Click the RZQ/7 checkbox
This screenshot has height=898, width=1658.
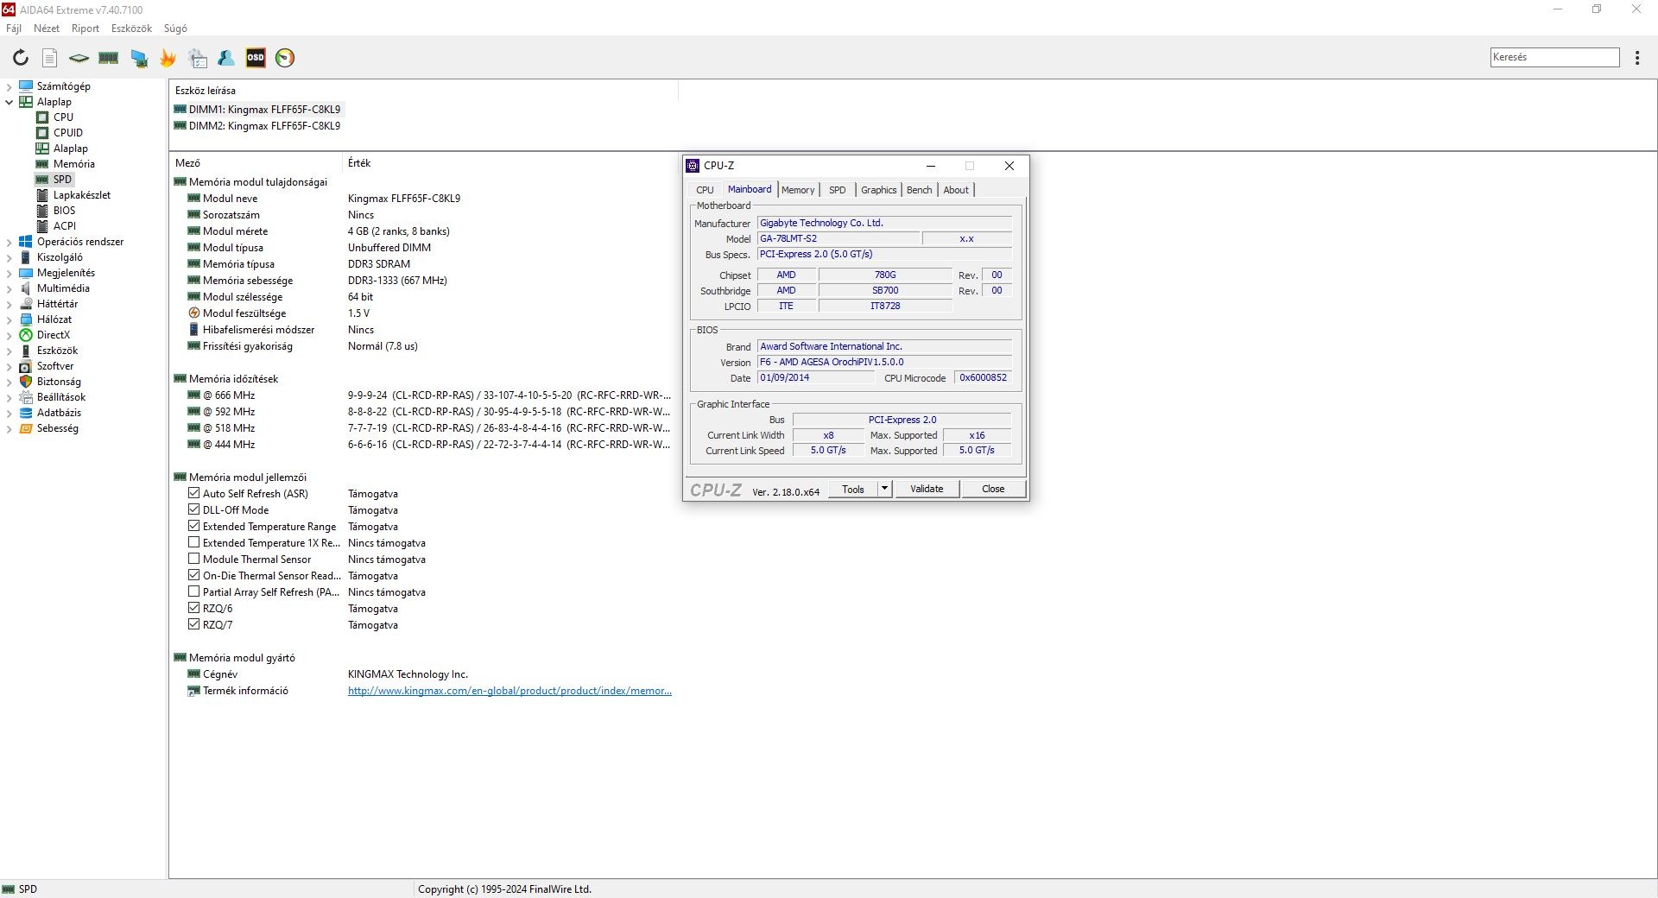point(193,624)
